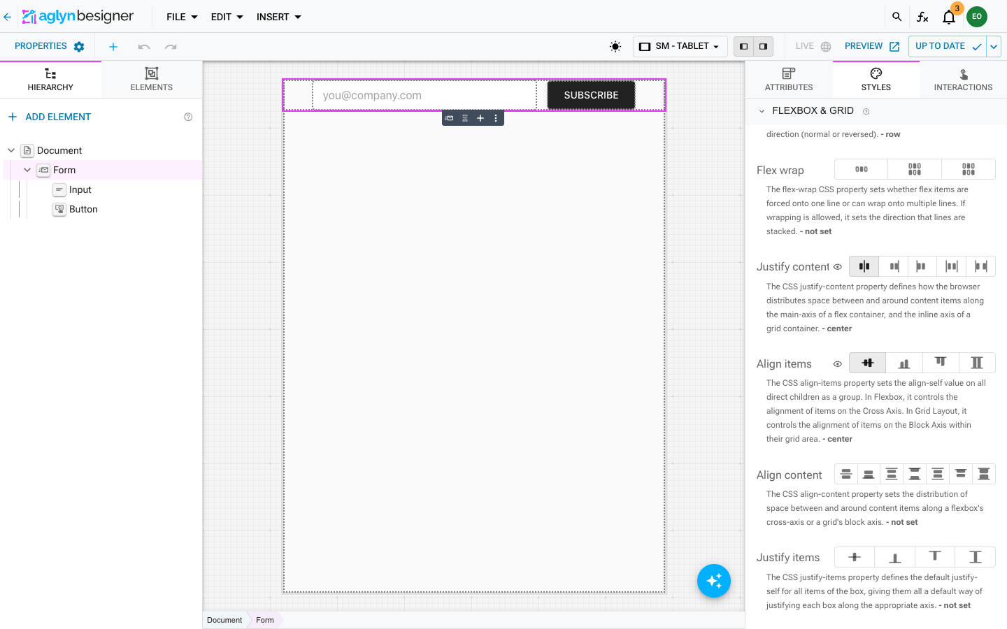Click the Preview link
Screen dimensions: 1007x629
coord(872,46)
